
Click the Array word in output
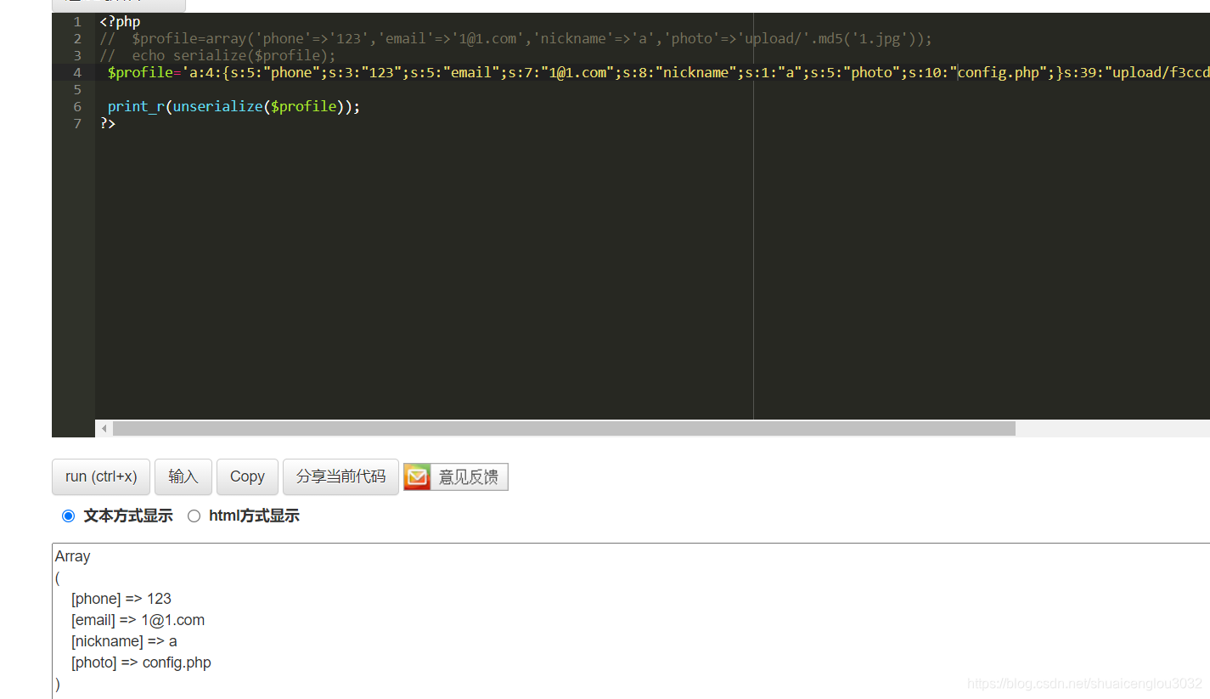pyautogui.click(x=73, y=556)
